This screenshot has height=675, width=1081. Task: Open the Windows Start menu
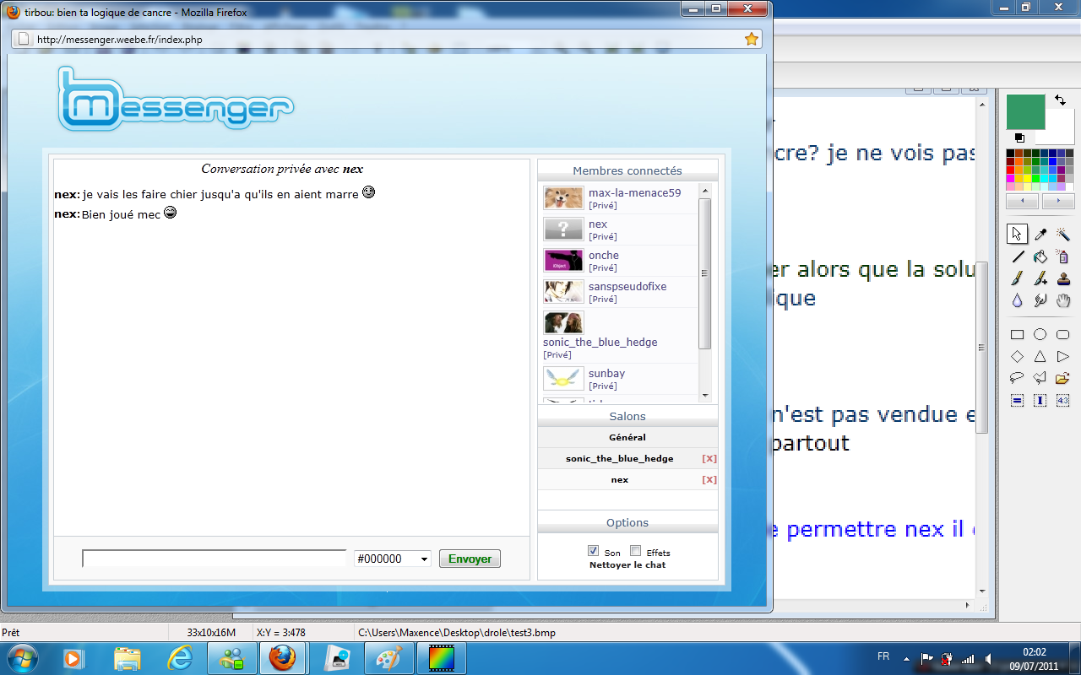tap(21, 657)
